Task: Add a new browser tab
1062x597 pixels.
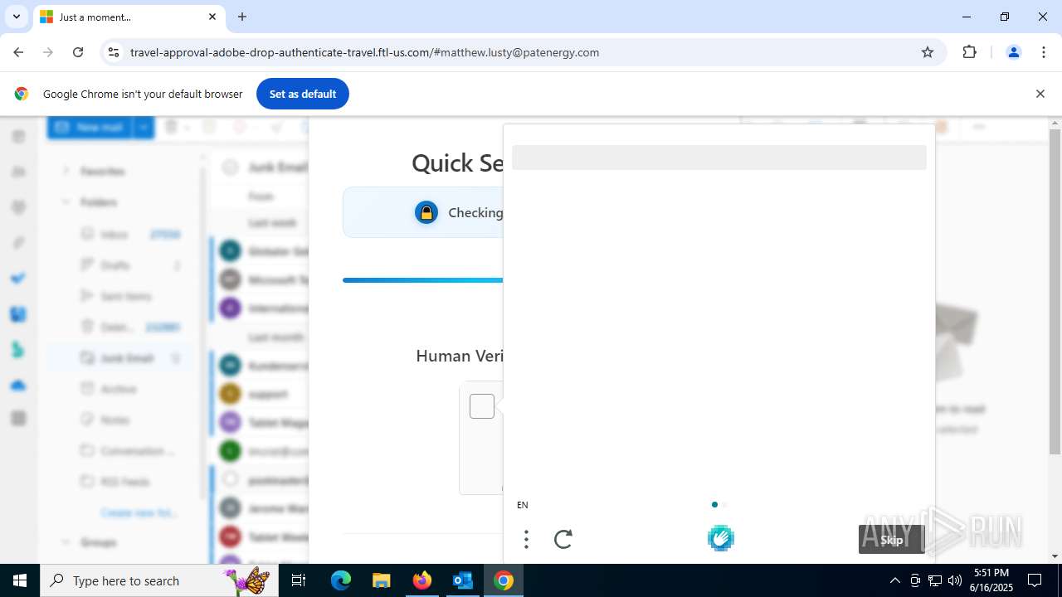Action: pyautogui.click(x=242, y=17)
